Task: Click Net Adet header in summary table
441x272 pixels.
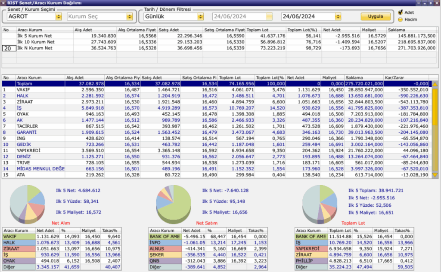Action: [341, 30]
